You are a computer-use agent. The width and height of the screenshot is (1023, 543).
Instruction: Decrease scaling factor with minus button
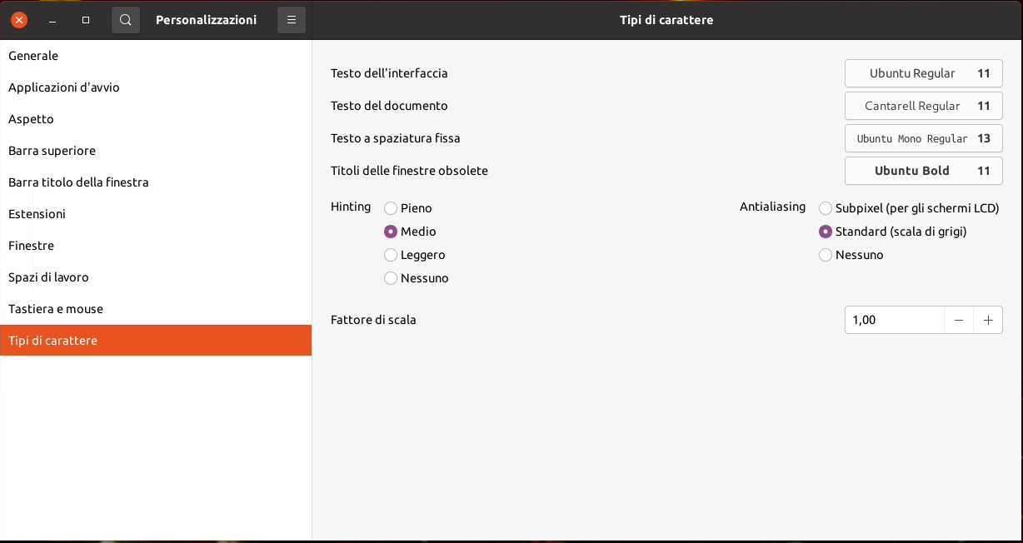[x=959, y=320]
